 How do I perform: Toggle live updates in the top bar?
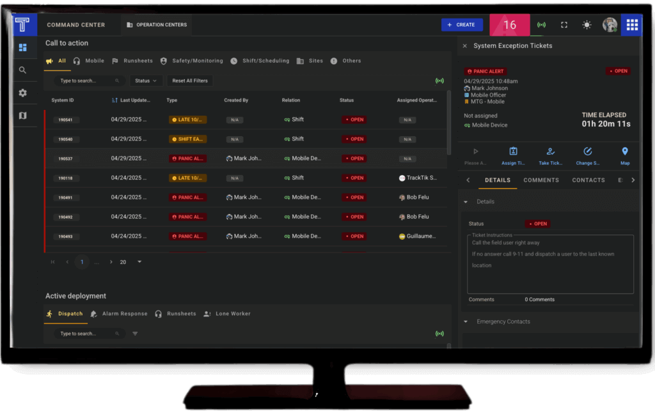coord(541,25)
